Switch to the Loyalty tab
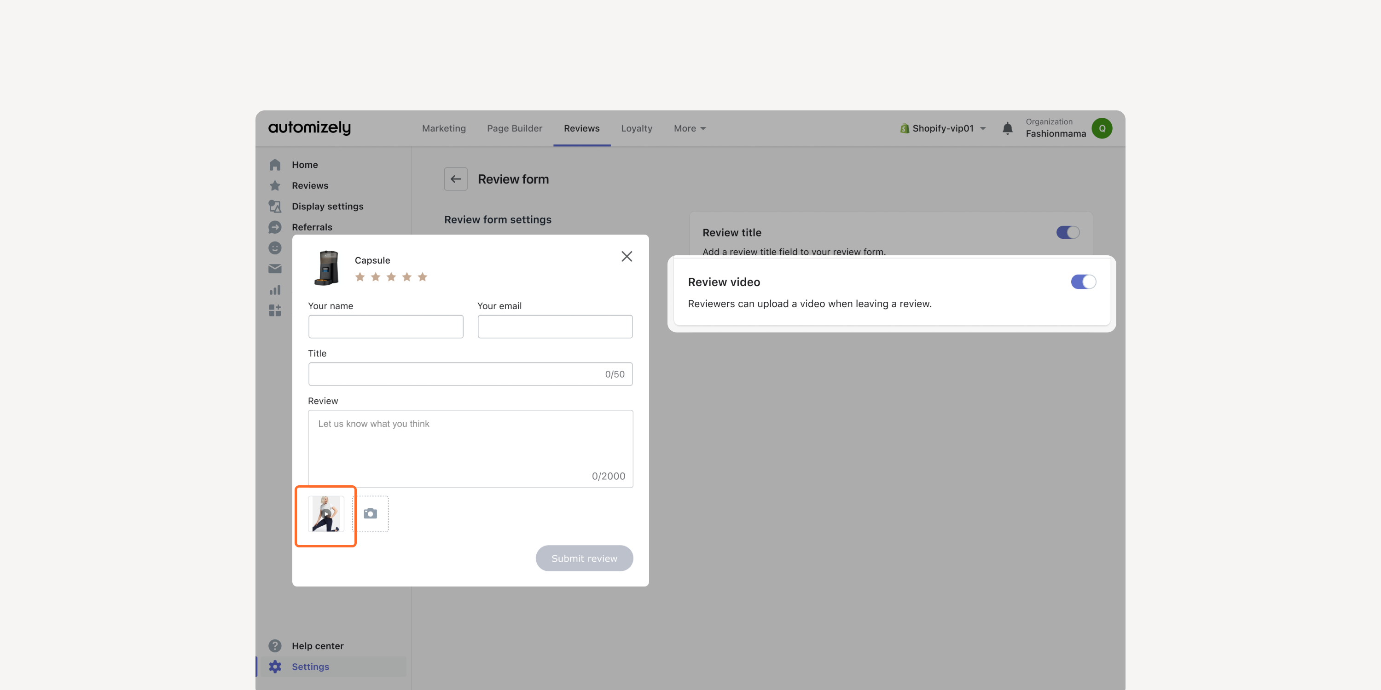The width and height of the screenshot is (1381, 690). coord(636,129)
